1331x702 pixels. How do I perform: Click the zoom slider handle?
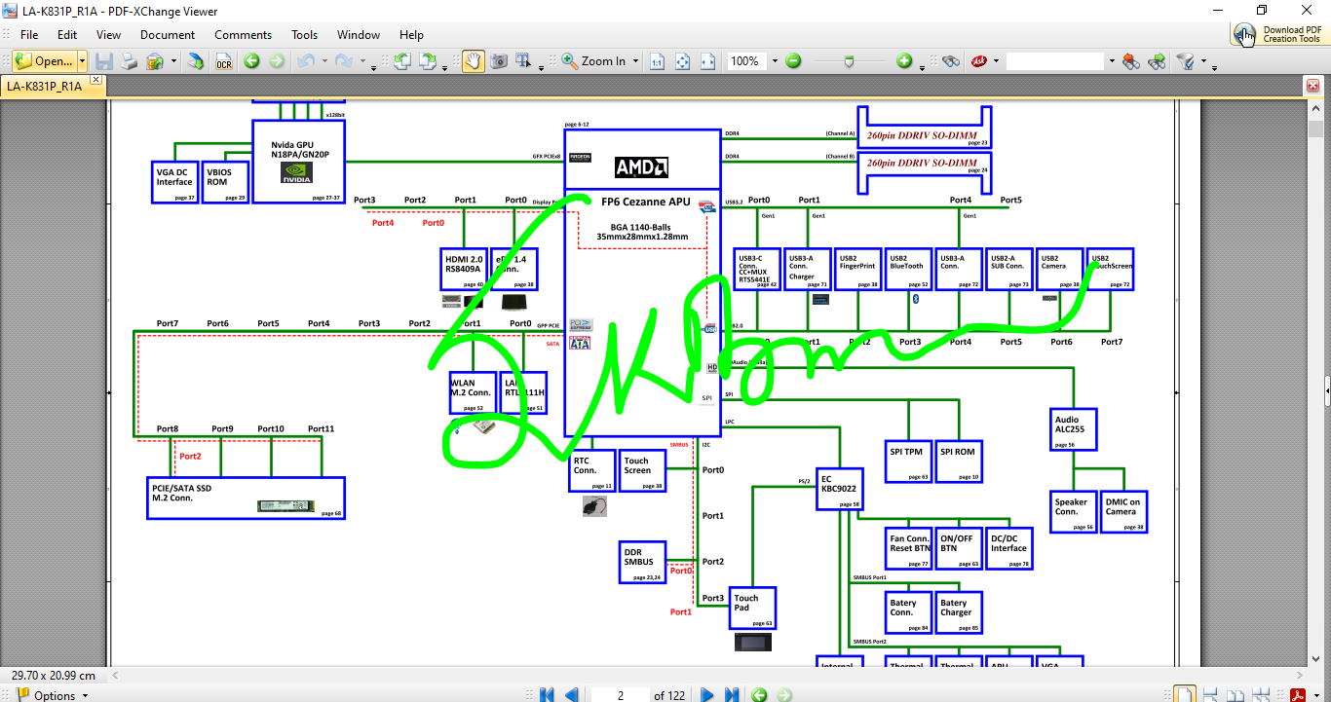tap(850, 61)
